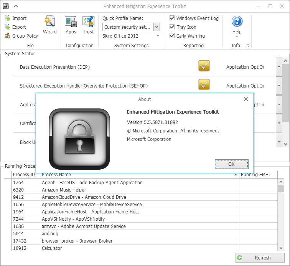This screenshot has width=290, height=266.
Task: Click the Import icon in File group
Action: [x=7, y=18]
